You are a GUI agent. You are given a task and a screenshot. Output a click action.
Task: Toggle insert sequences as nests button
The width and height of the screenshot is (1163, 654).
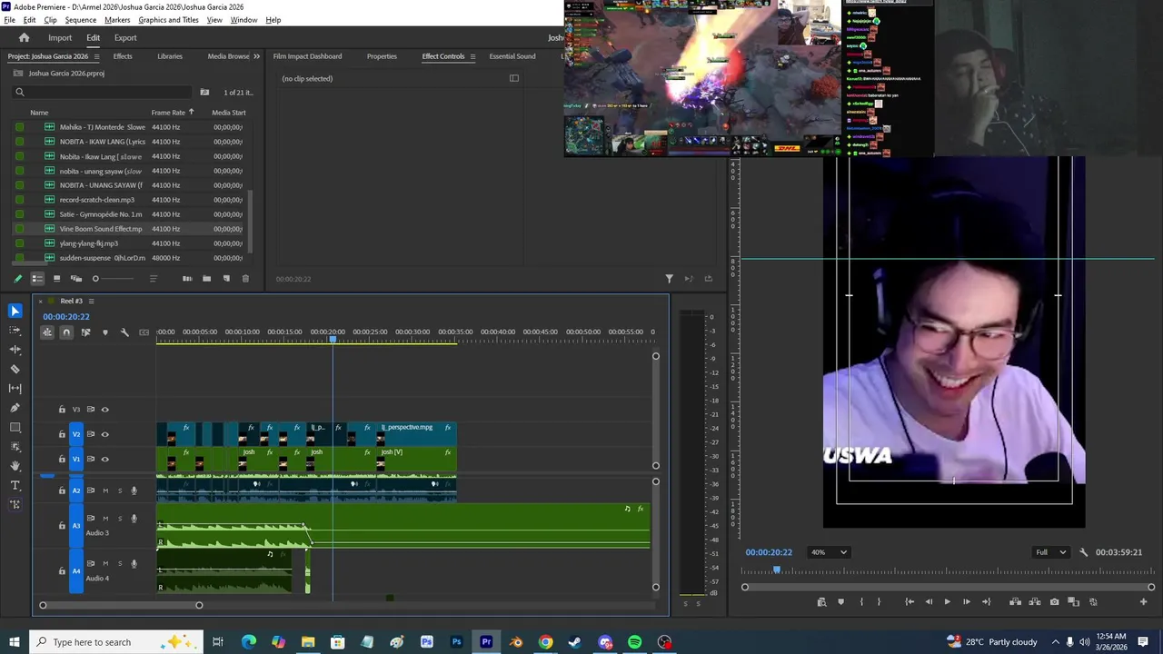[x=47, y=332]
